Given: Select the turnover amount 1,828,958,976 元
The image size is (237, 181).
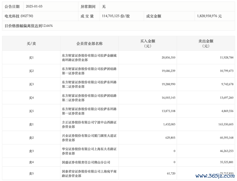Looking at the screenshot, I should pyautogui.click(x=209, y=16).
